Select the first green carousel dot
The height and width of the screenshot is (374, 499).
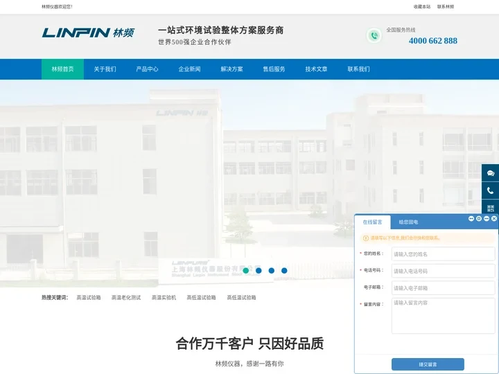pyautogui.click(x=245, y=271)
